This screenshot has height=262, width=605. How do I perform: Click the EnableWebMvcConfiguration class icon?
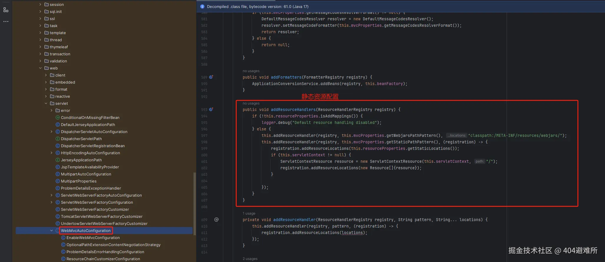click(x=63, y=238)
